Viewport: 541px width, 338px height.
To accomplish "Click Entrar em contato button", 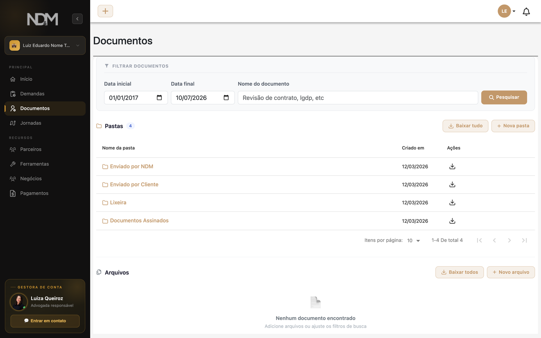I will tap(45, 321).
